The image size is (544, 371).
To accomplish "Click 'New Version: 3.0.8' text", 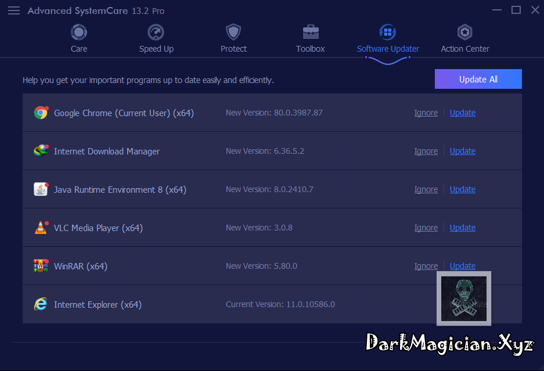I will pyautogui.click(x=259, y=228).
